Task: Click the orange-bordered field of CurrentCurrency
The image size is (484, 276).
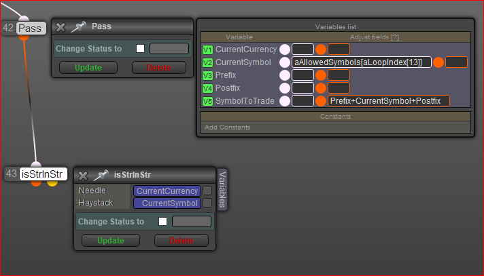Action: (339, 50)
